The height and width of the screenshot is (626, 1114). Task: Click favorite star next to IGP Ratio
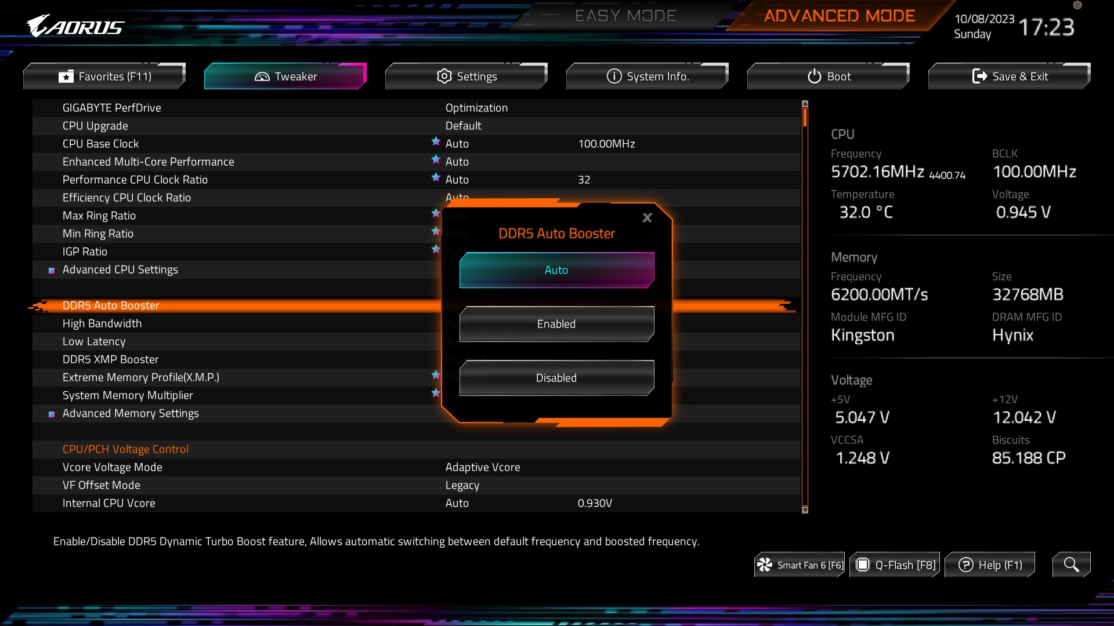(436, 249)
